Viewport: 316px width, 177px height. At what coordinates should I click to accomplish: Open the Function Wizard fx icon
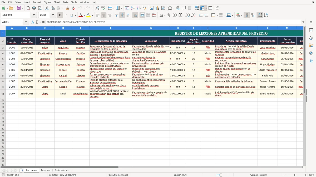pos(33,22)
